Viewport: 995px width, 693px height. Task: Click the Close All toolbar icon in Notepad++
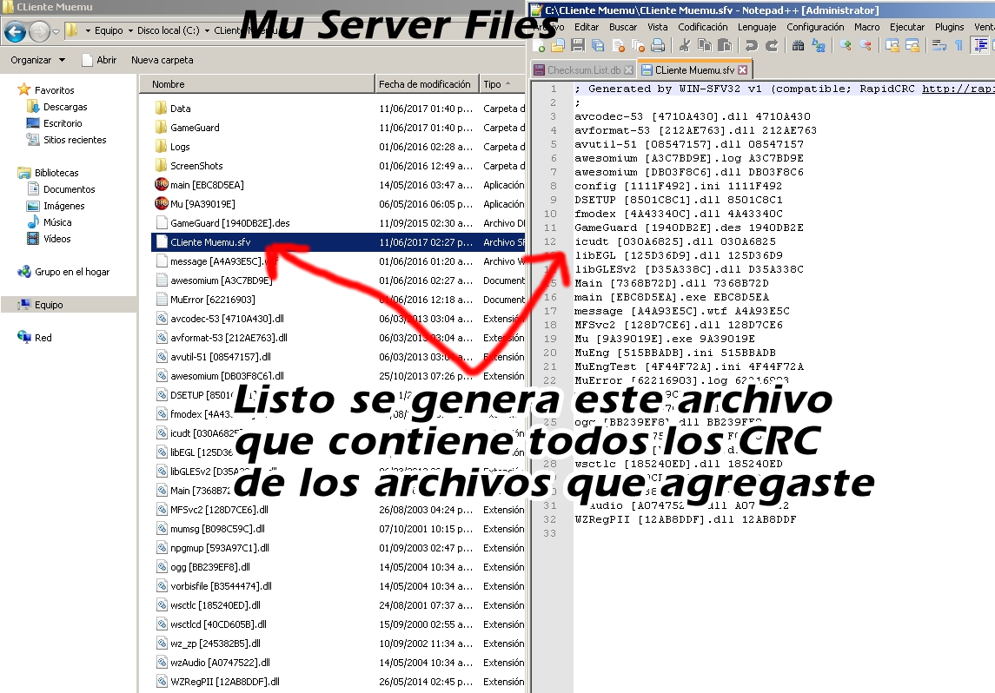pos(639,45)
